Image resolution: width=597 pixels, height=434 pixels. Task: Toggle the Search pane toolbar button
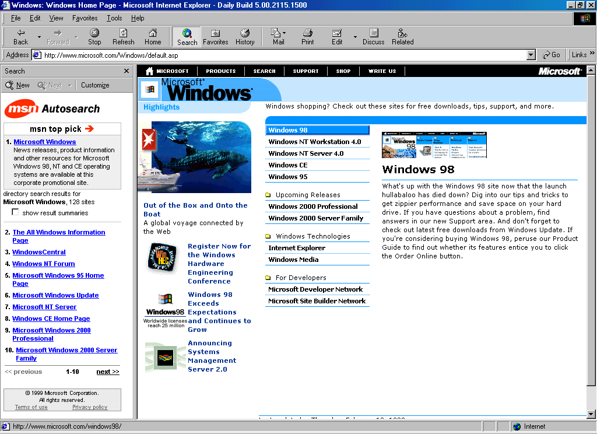pyautogui.click(x=187, y=37)
